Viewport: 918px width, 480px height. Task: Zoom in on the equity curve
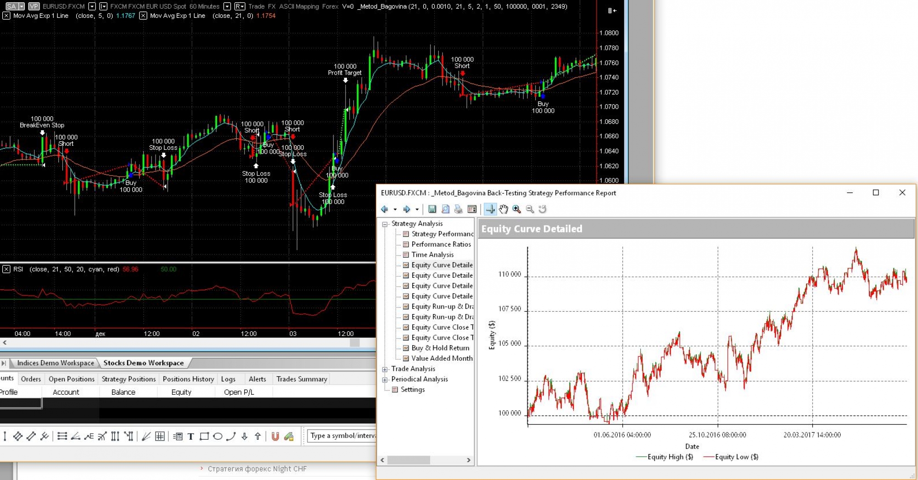click(517, 209)
